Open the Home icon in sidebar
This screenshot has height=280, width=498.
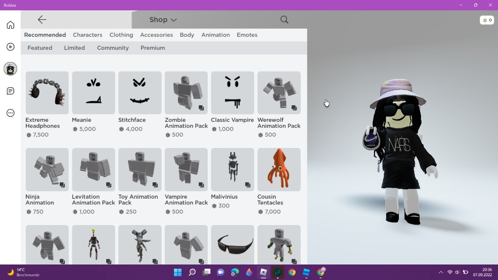tap(10, 25)
